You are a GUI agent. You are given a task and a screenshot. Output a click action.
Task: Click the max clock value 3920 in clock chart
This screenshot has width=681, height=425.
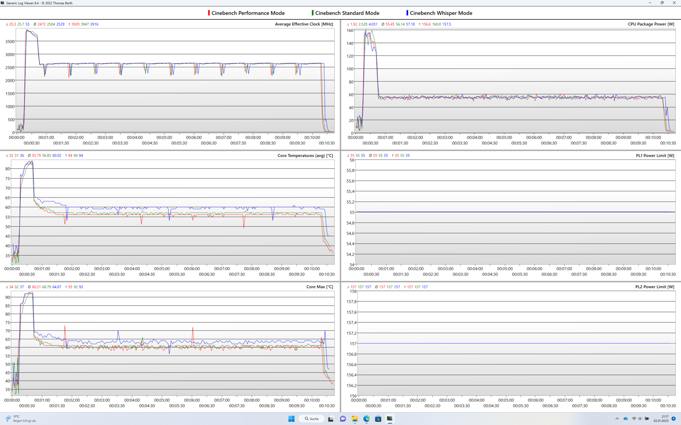click(76, 24)
